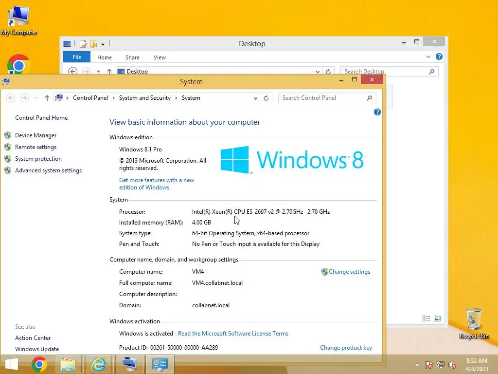Click the Control Panel breadcrumb

point(90,98)
